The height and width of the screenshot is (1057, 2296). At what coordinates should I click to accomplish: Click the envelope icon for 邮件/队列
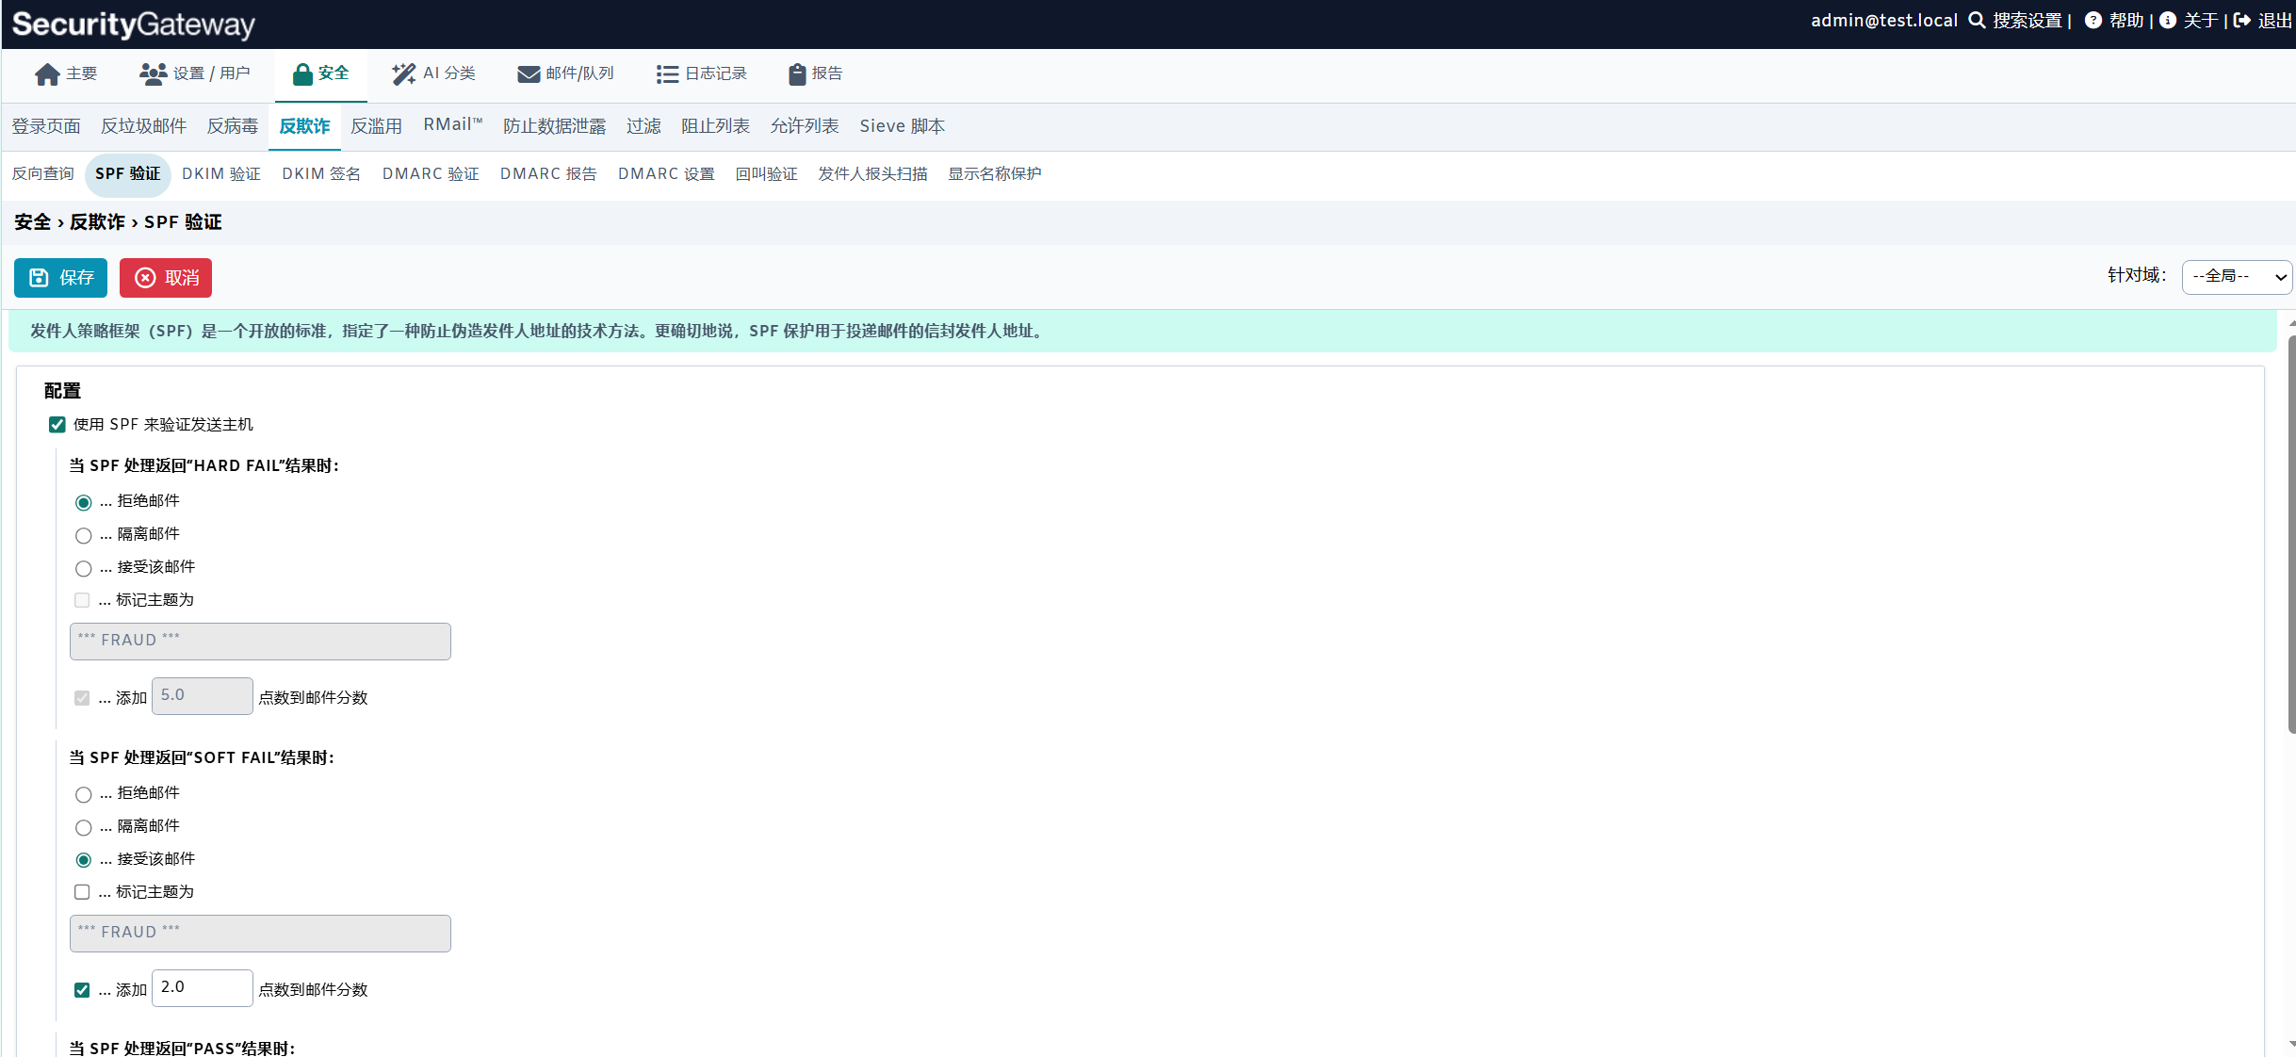click(x=529, y=74)
